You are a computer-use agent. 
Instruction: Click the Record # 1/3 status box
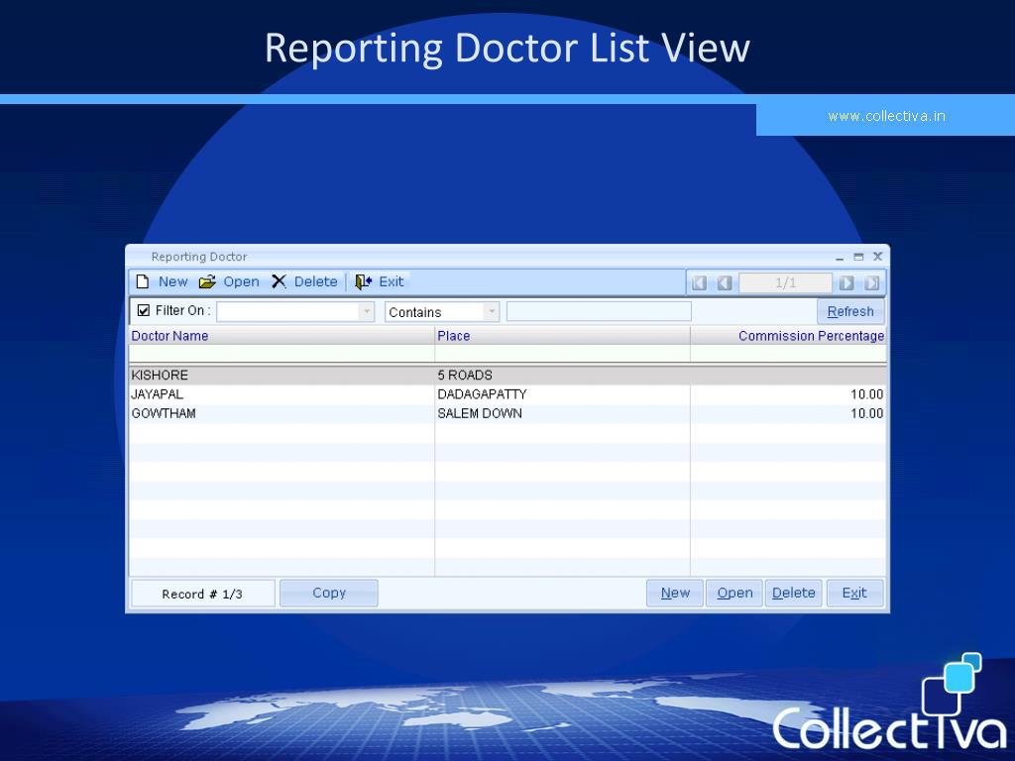[x=202, y=594]
